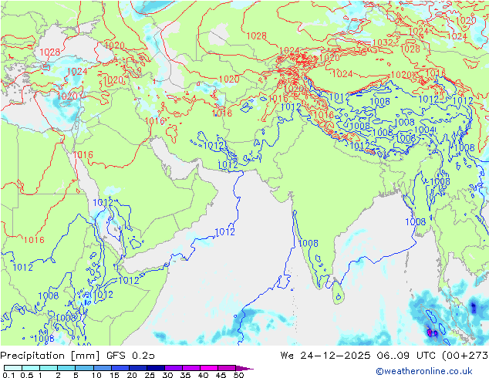Viewport: 489px width, 378px height.
Task: Select the magenta legend swatch for 40–45 mm
Action: pyautogui.click(x=209, y=368)
